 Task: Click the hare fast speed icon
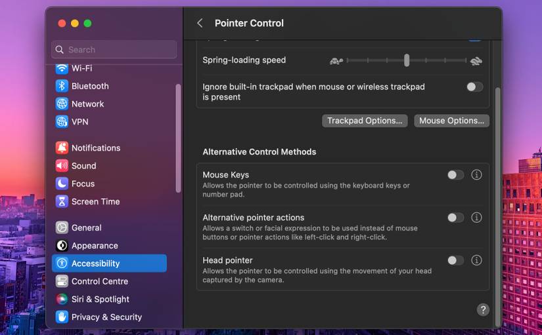coord(476,61)
